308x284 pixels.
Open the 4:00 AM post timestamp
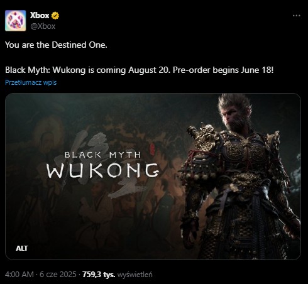(19, 274)
